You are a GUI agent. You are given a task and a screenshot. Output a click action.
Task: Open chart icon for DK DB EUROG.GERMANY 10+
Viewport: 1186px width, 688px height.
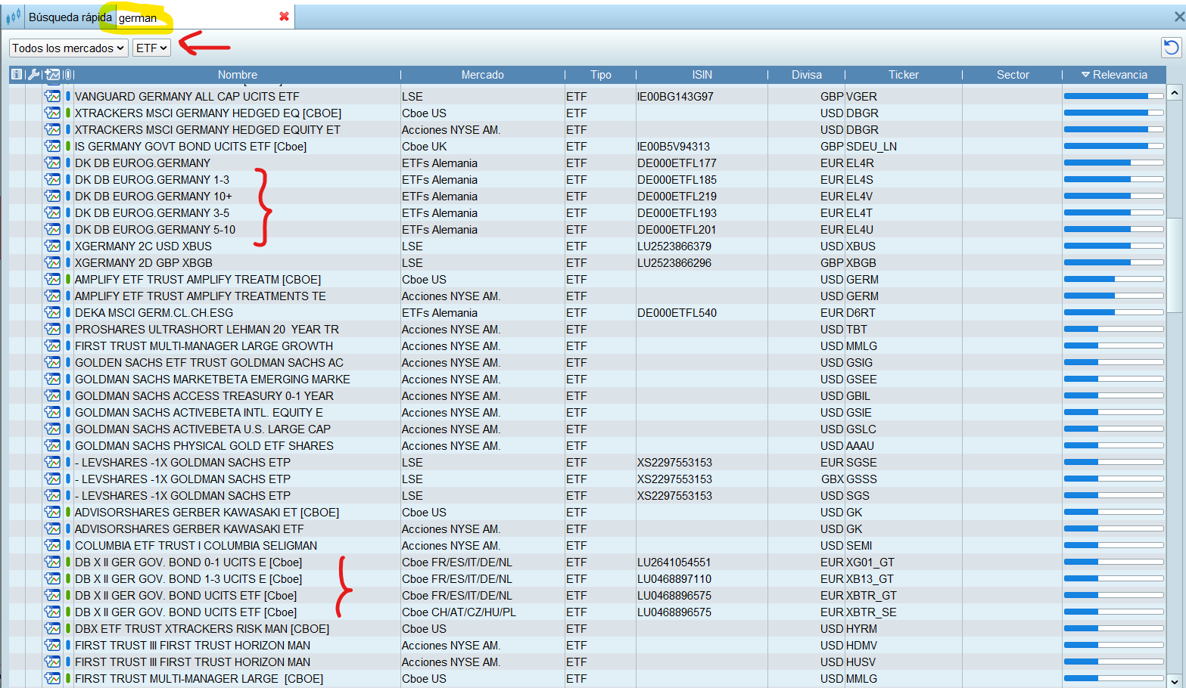(x=52, y=196)
